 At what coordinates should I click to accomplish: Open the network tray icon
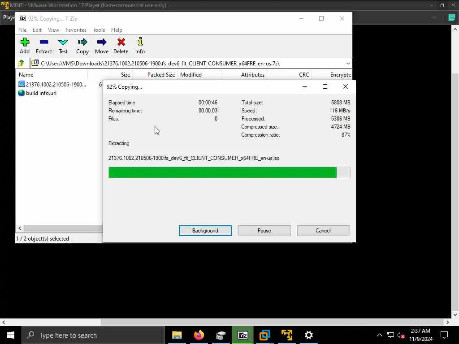point(390,335)
